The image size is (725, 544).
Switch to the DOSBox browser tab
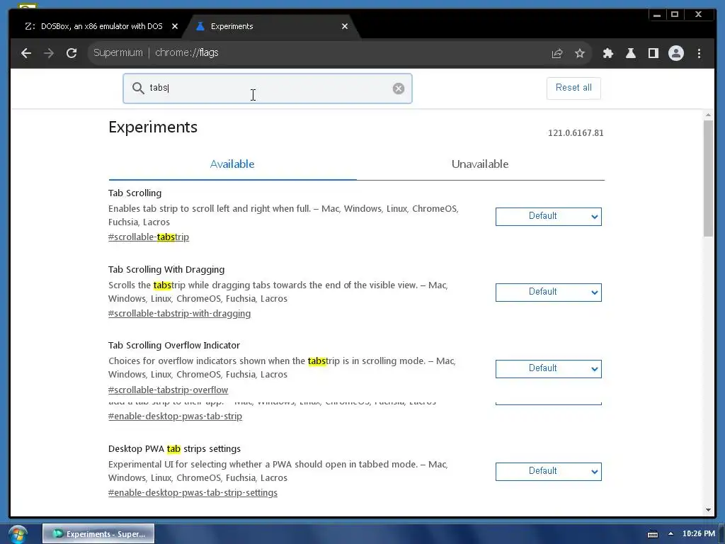click(101, 26)
